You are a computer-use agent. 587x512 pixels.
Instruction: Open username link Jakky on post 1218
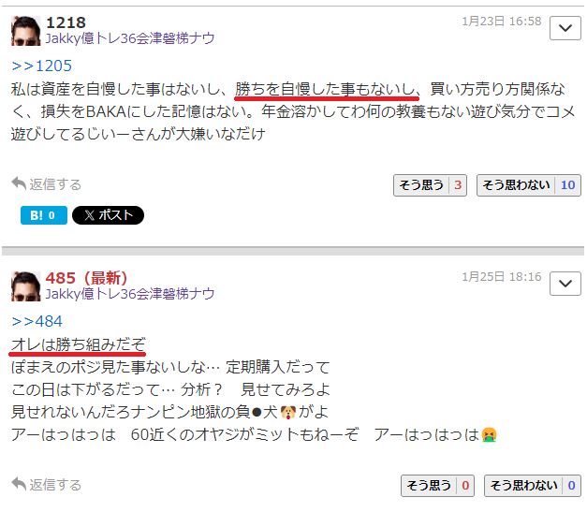[x=130, y=38]
